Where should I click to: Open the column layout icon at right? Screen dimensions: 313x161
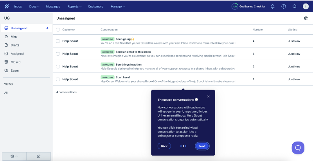pos(306,18)
